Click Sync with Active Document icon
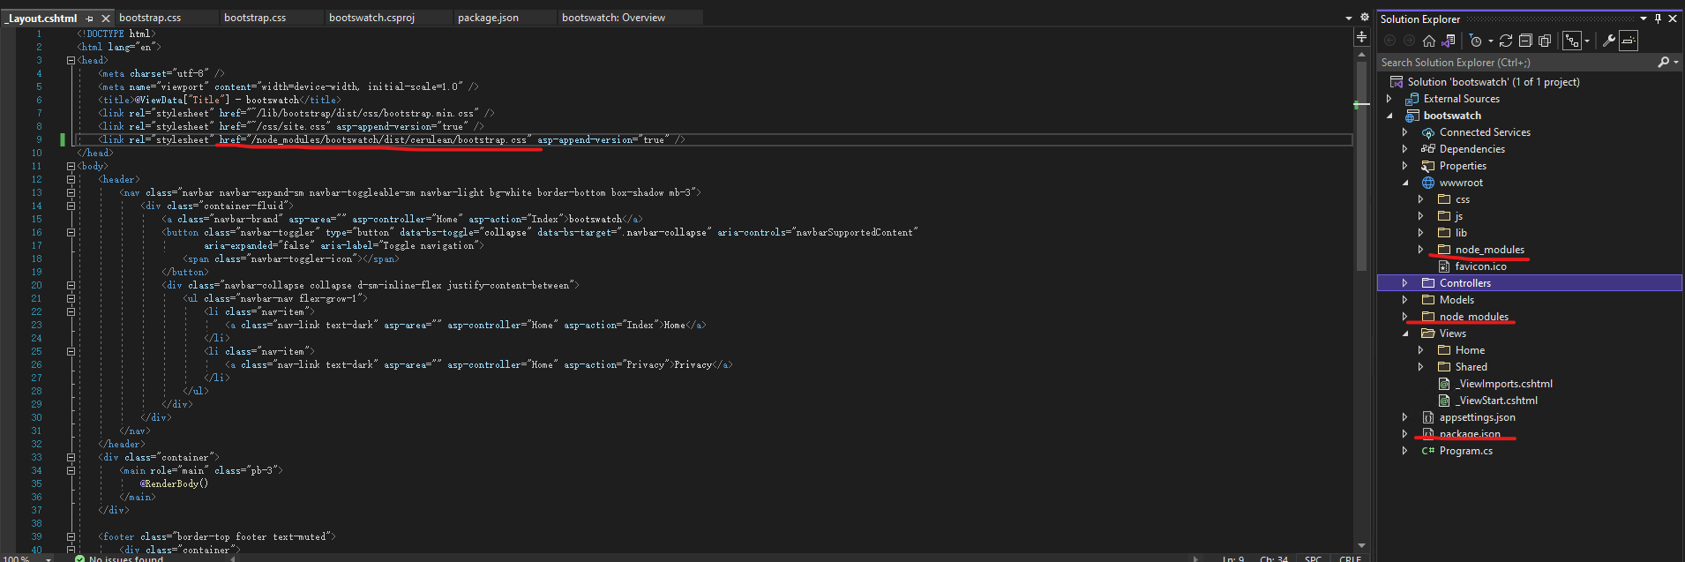The height and width of the screenshot is (562, 1685). tap(1506, 41)
